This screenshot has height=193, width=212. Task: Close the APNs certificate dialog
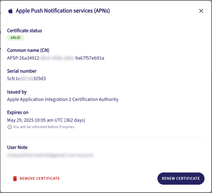click(201, 11)
